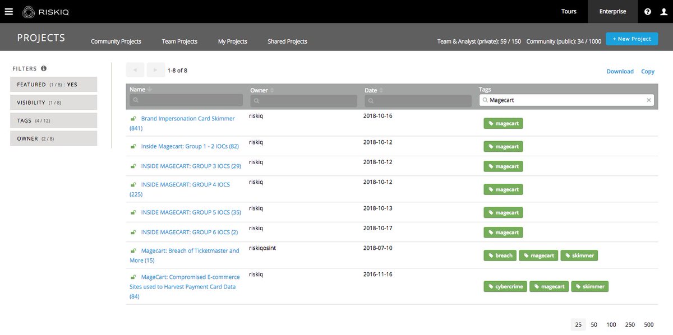Open Magecart: Breach of Ticketmaster project
The image size is (673, 335).
tap(185, 255)
